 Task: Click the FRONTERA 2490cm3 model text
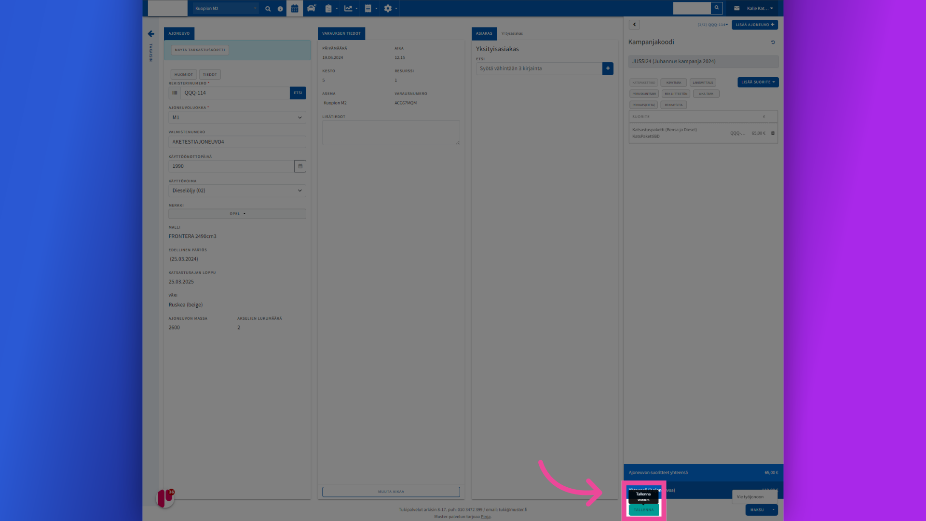[192, 236]
